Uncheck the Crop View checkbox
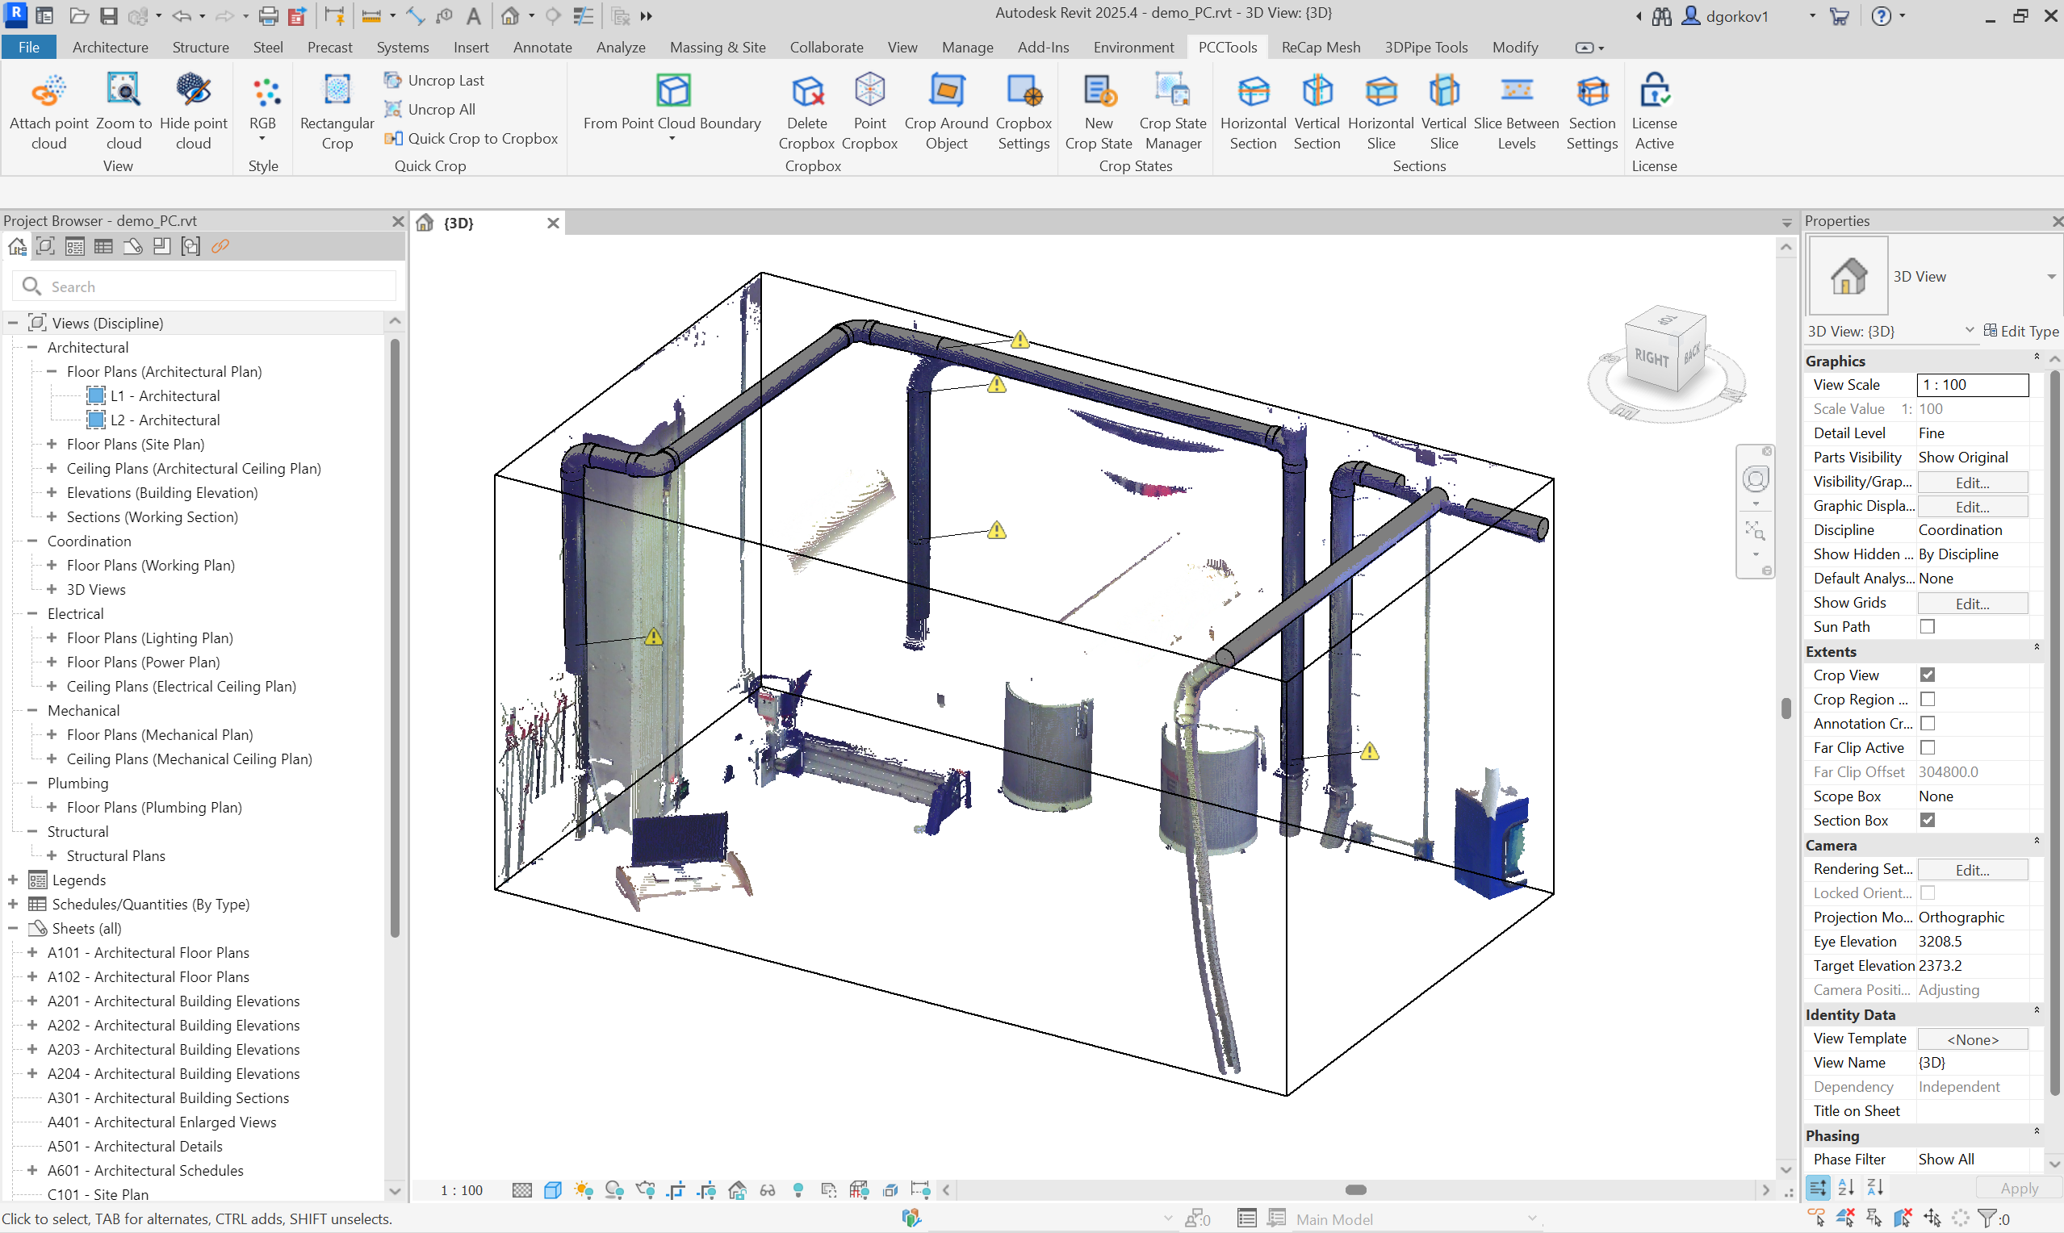The width and height of the screenshot is (2064, 1233). tap(1927, 675)
